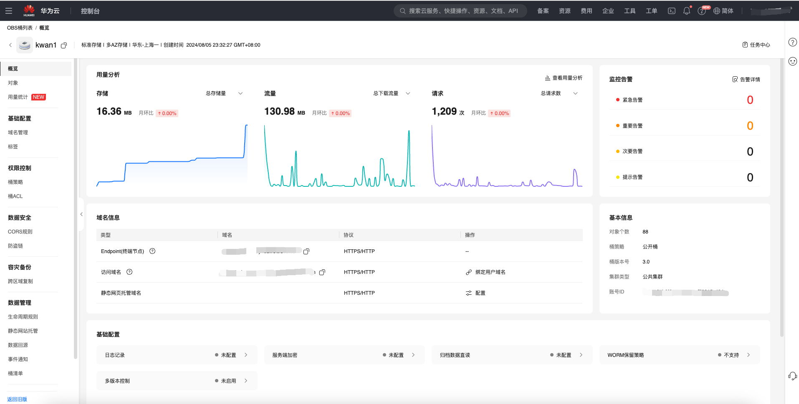Click the back arrow beside bucket name
This screenshot has width=799, height=404.
point(10,45)
